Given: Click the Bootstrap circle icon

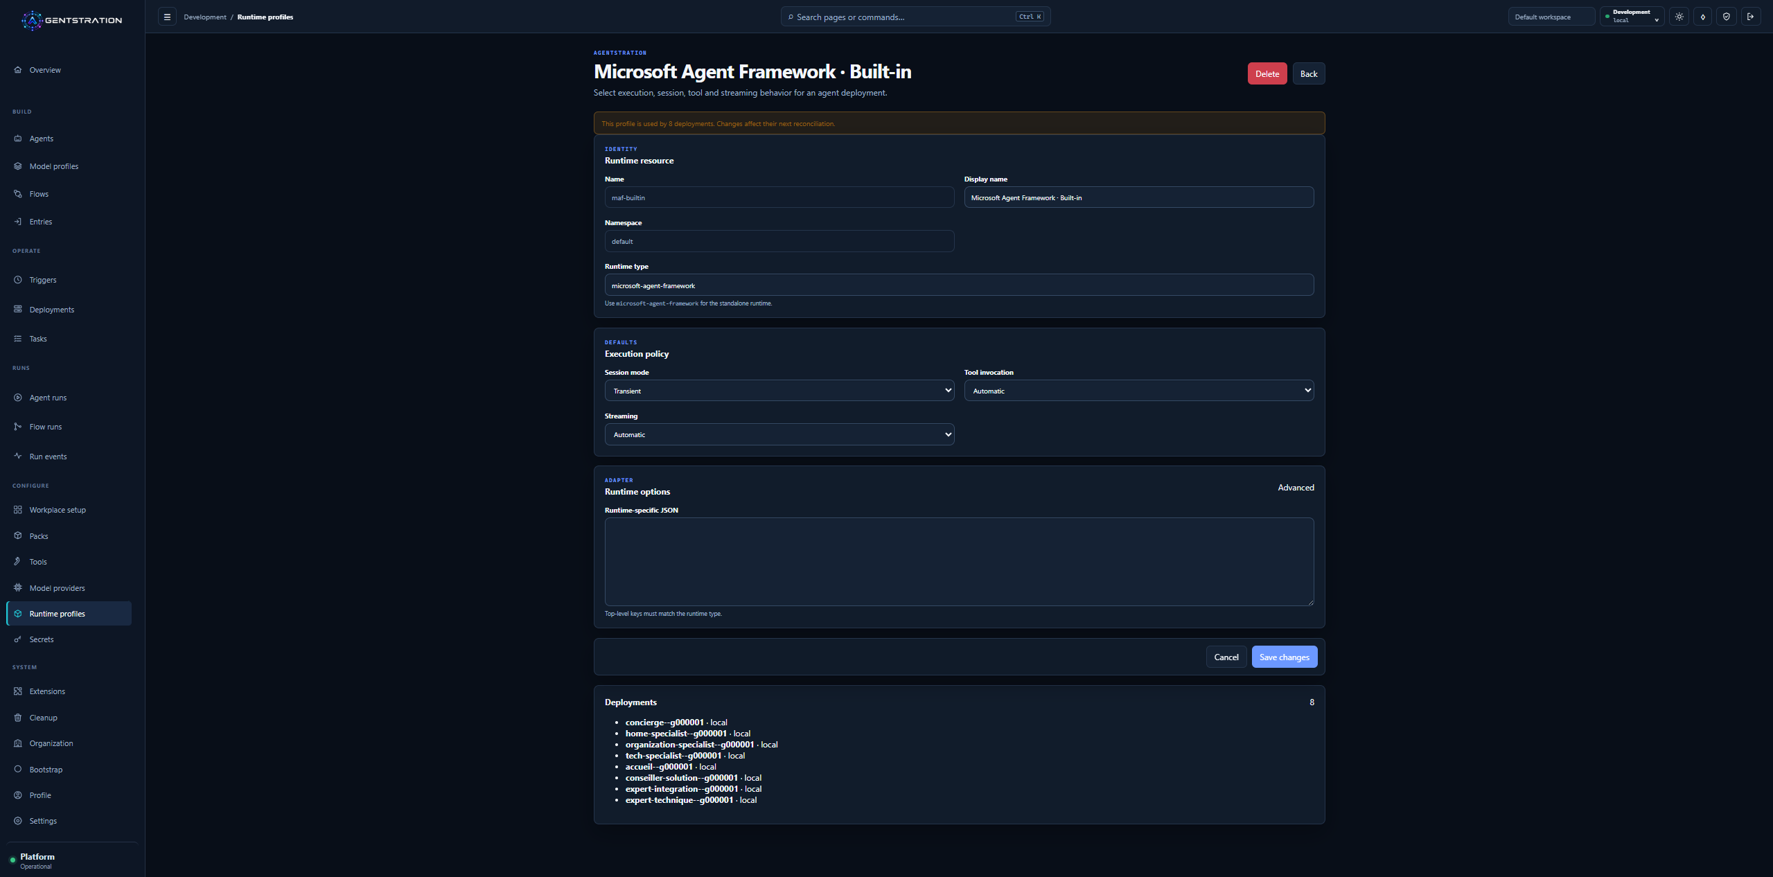Looking at the screenshot, I should pyautogui.click(x=18, y=770).
